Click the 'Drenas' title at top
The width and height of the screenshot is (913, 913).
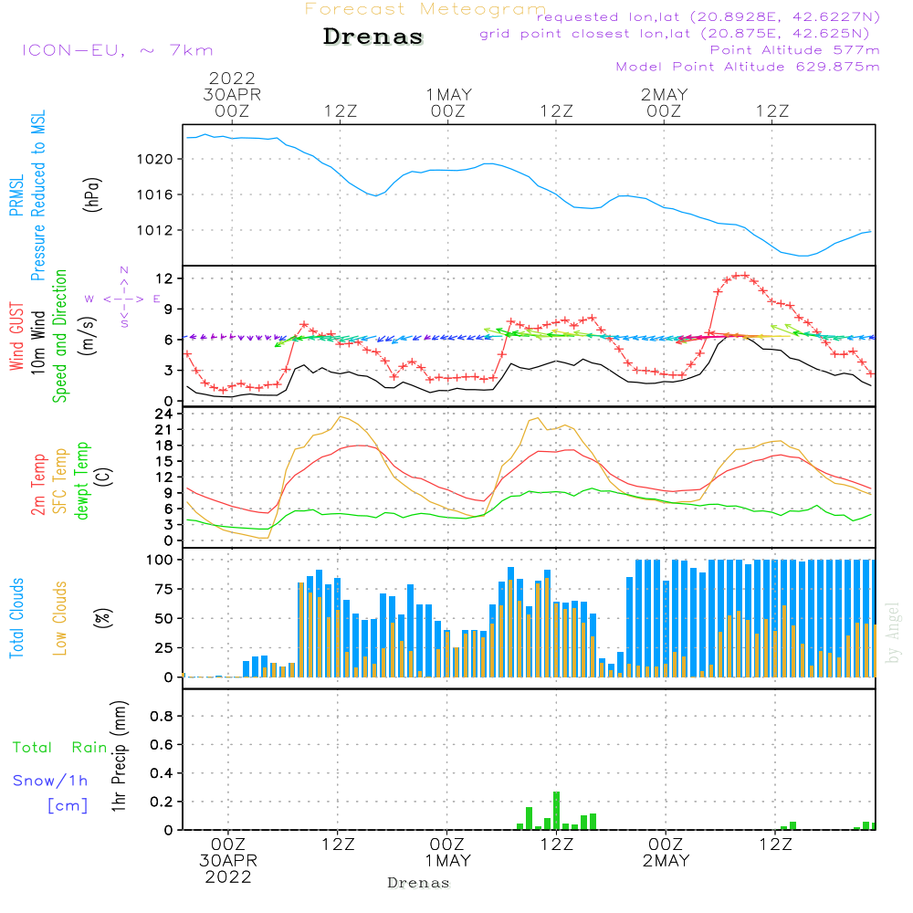click(373, 37)
